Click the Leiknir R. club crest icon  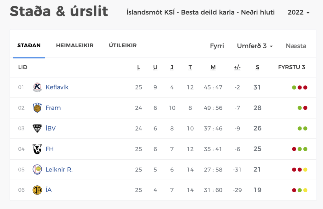tap(37, 170)
